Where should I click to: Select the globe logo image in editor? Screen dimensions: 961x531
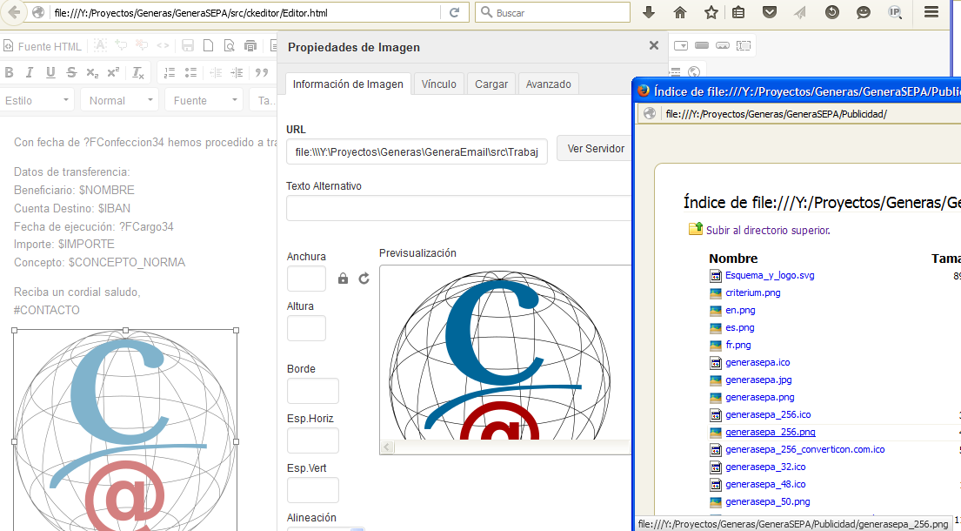point(125,430)
